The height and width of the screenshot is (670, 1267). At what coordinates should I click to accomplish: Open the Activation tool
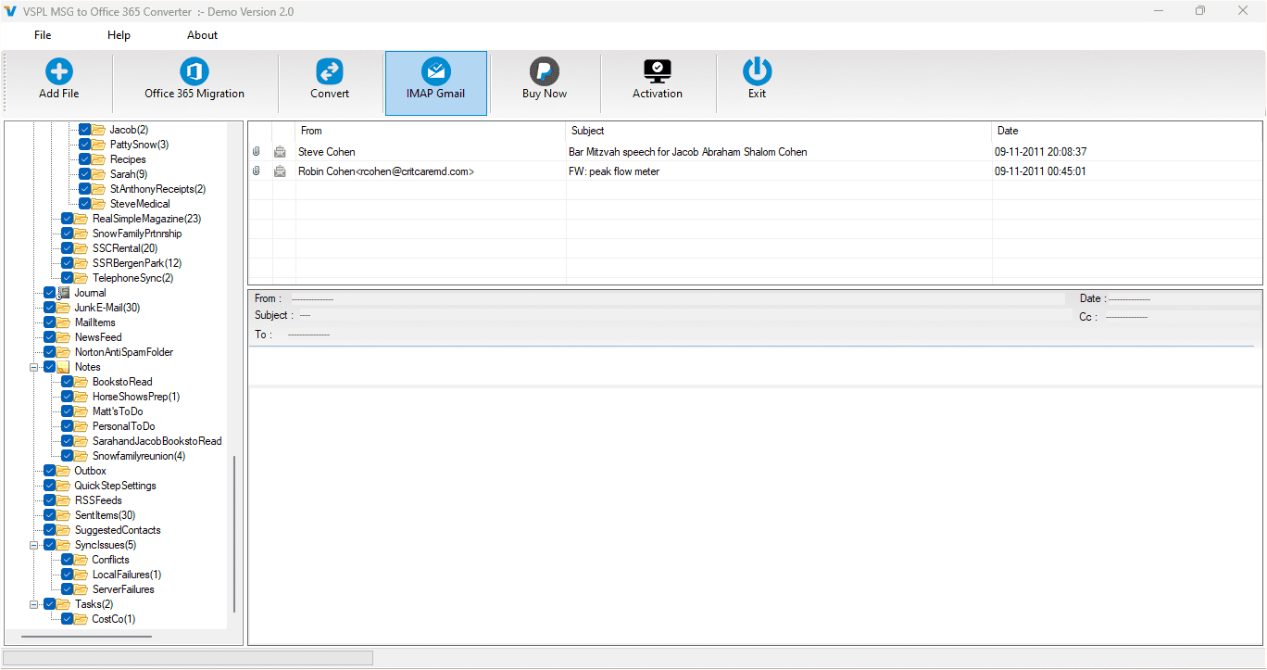tap(658, 80)
